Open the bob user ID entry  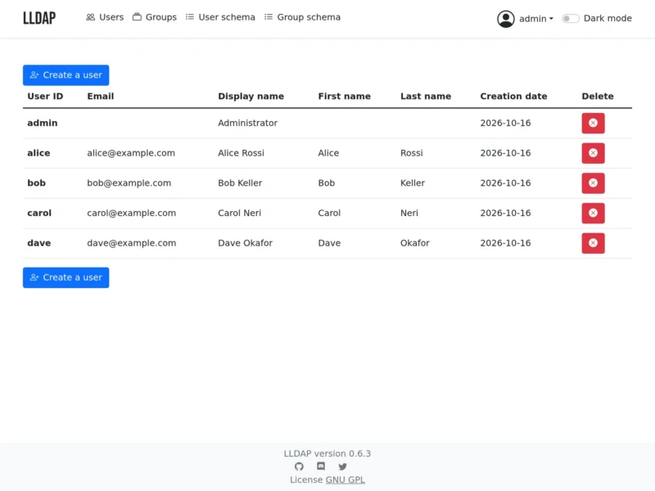click(x=36, y=183)
